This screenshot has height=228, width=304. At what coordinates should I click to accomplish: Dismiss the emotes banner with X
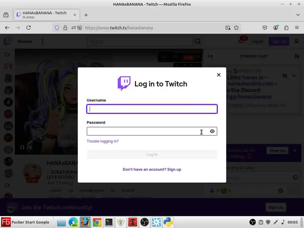click(x=295, y=151)
